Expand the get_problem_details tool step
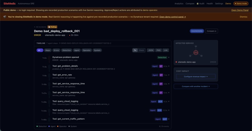The height and width of the screenshot is (131, 252). click(x=169, y=66)
